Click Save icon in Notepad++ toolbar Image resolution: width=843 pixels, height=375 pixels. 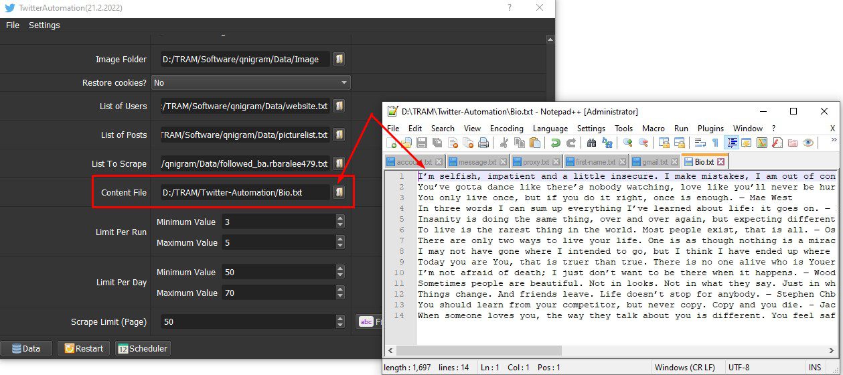422,143
